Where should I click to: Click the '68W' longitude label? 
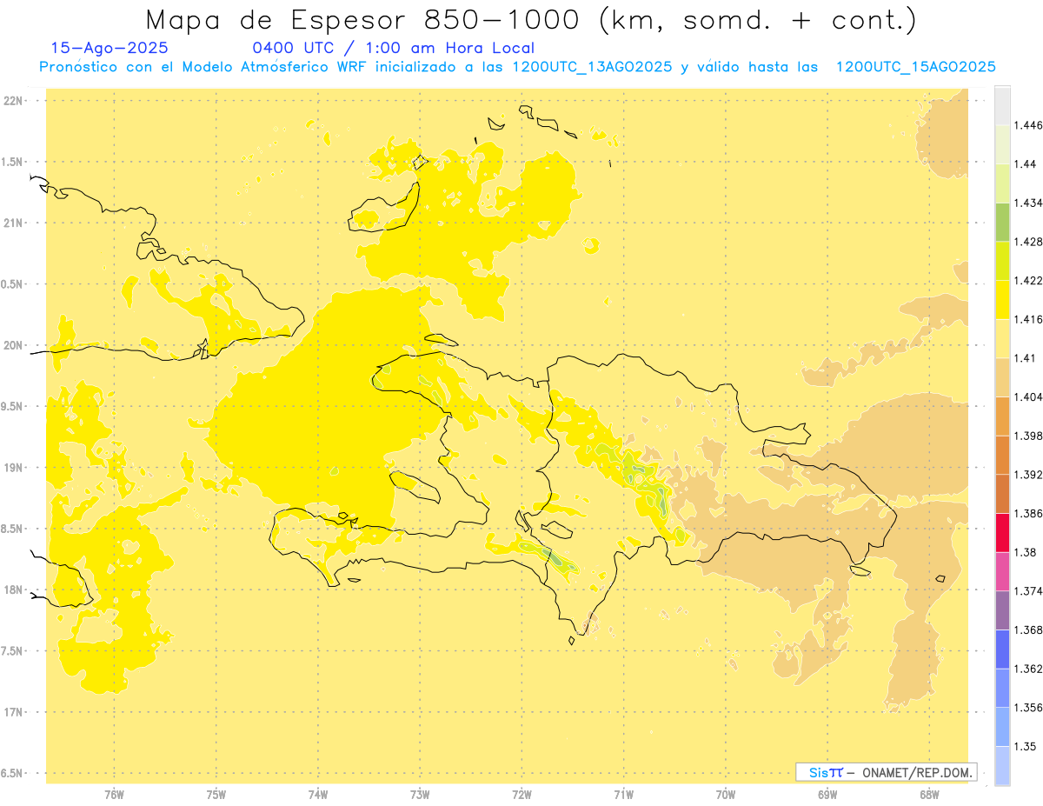click(928, 794)
